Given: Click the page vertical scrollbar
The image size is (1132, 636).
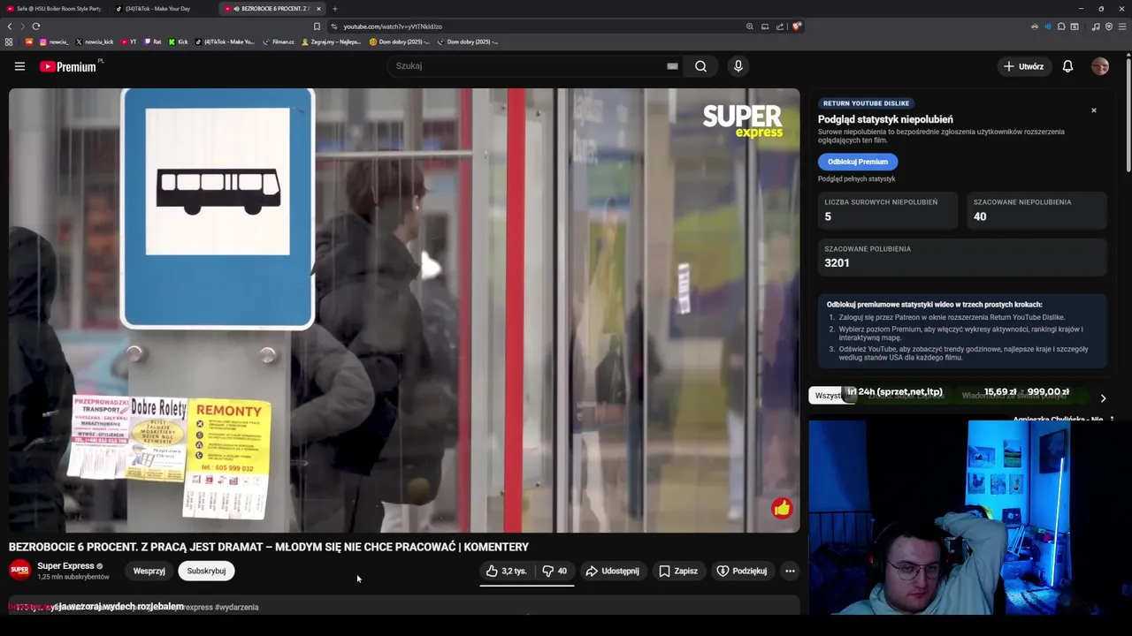Looking at the screenshot, I should [x=1128, y=113].
